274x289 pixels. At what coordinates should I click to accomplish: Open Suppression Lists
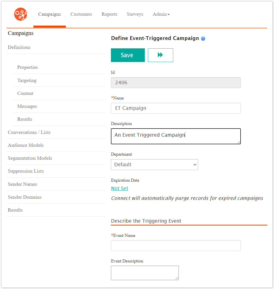26,171
